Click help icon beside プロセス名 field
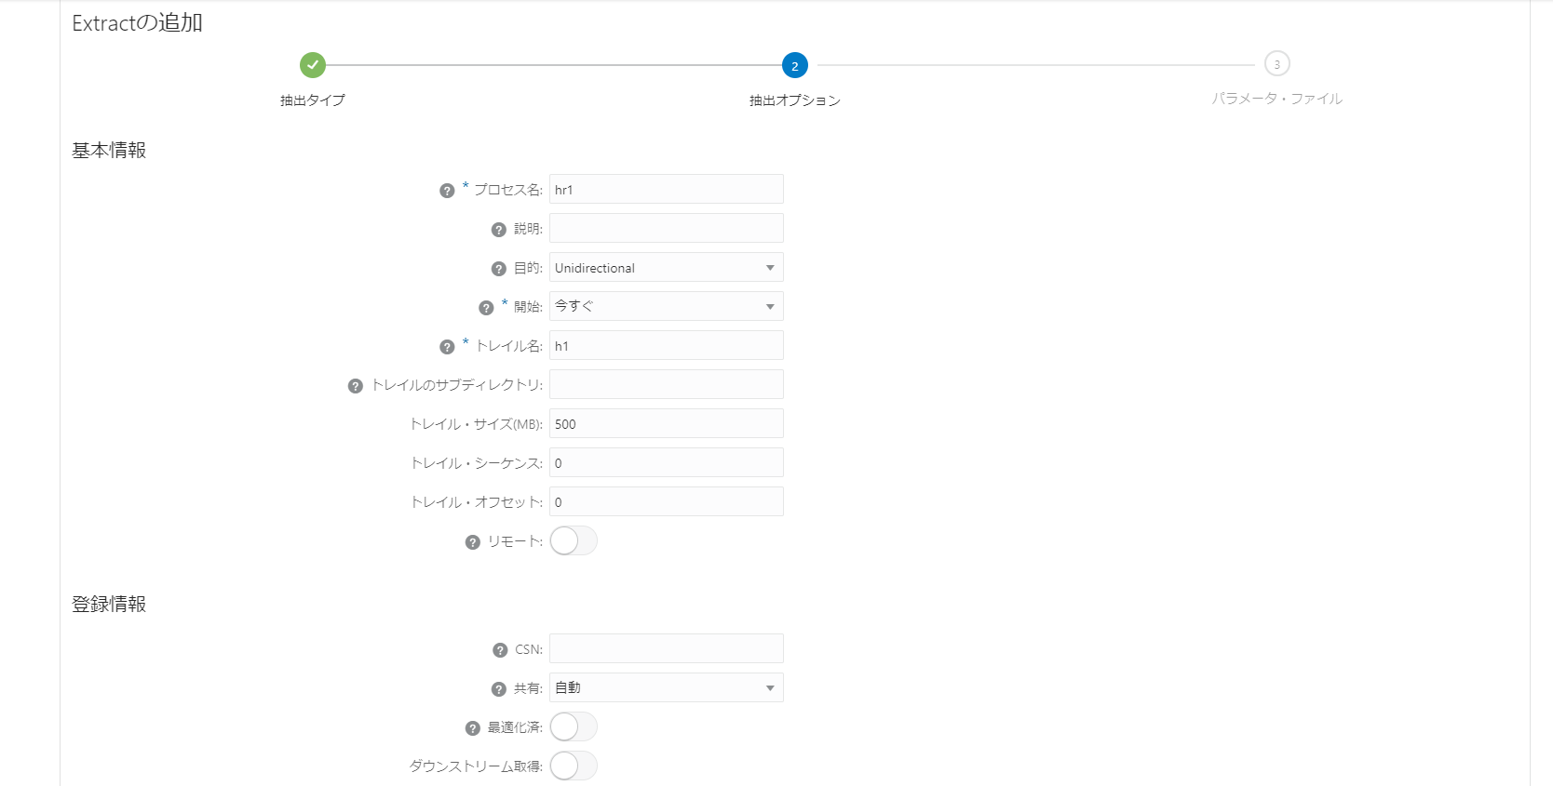 click(x=447, y=191)
